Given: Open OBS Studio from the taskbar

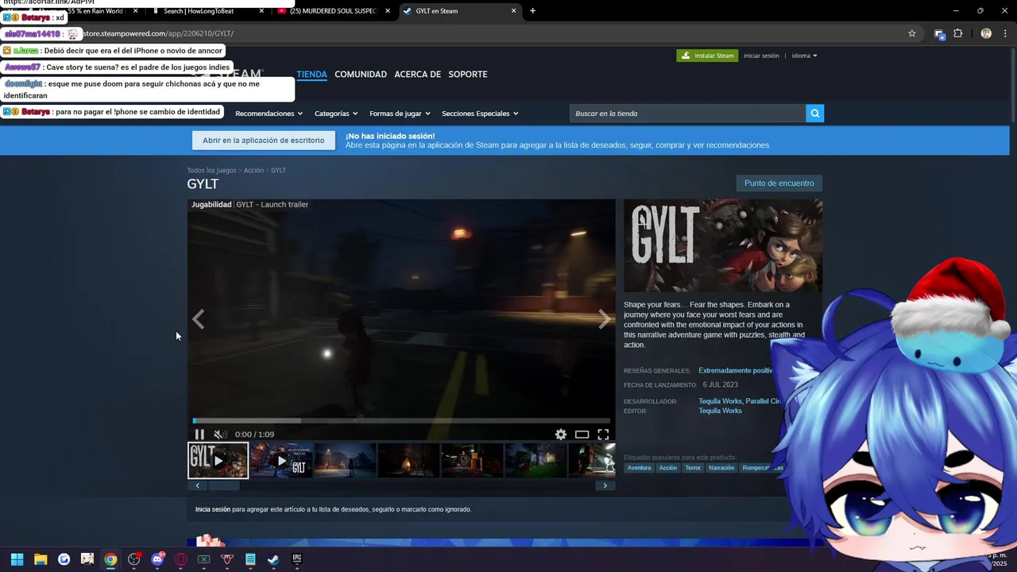Looking at the screenshot, I should 133,559.
